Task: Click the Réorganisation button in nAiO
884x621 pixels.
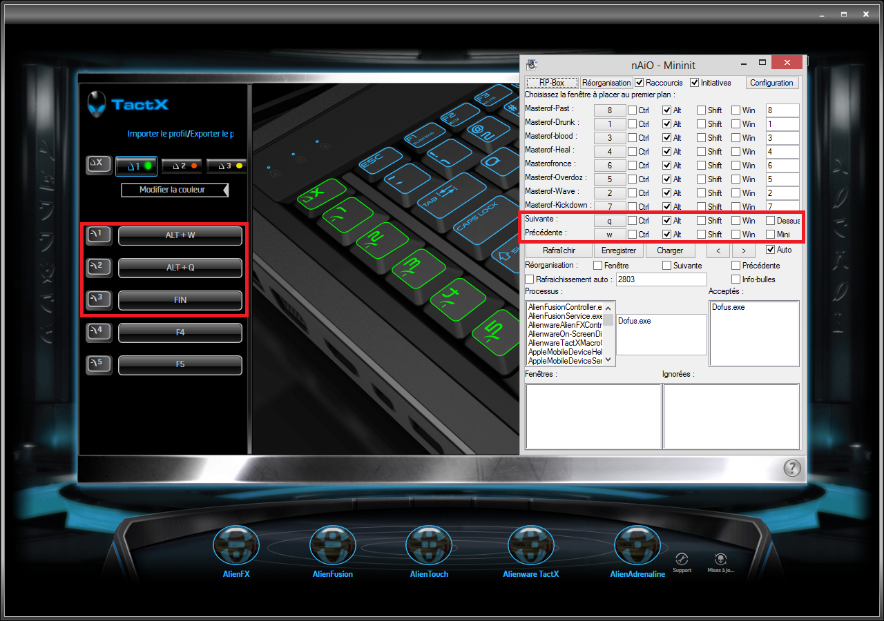Action: coord(606,83)
